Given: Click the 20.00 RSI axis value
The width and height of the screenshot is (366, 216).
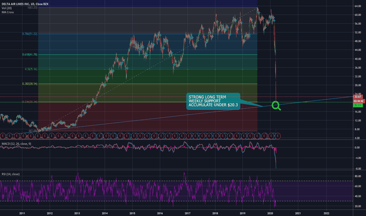Looking at the screenshot, I should 358,206.
